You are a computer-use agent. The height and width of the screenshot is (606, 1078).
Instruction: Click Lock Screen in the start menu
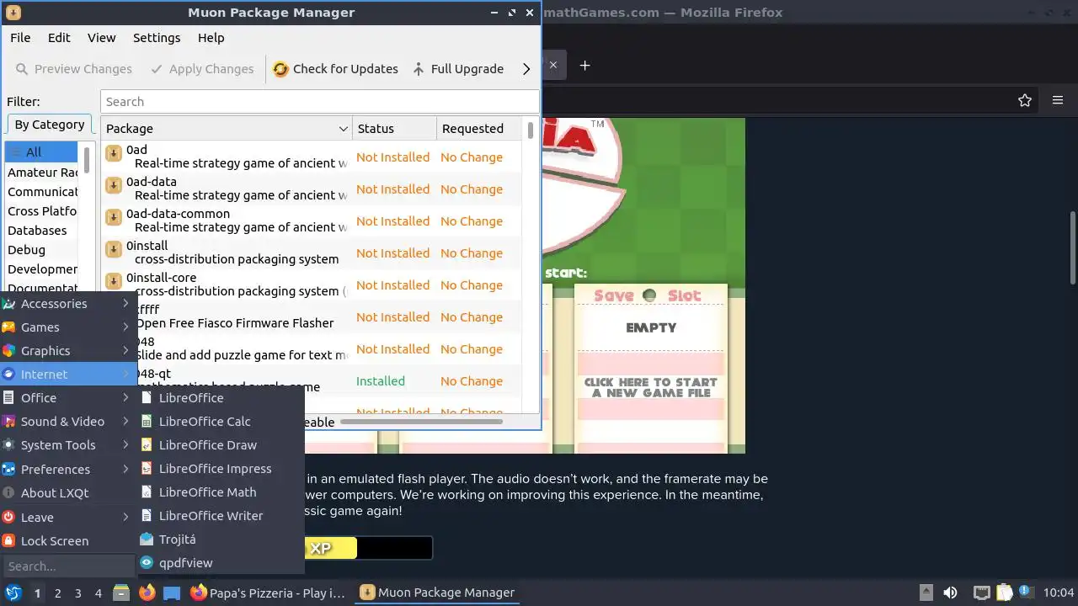[x=68, y=541]
